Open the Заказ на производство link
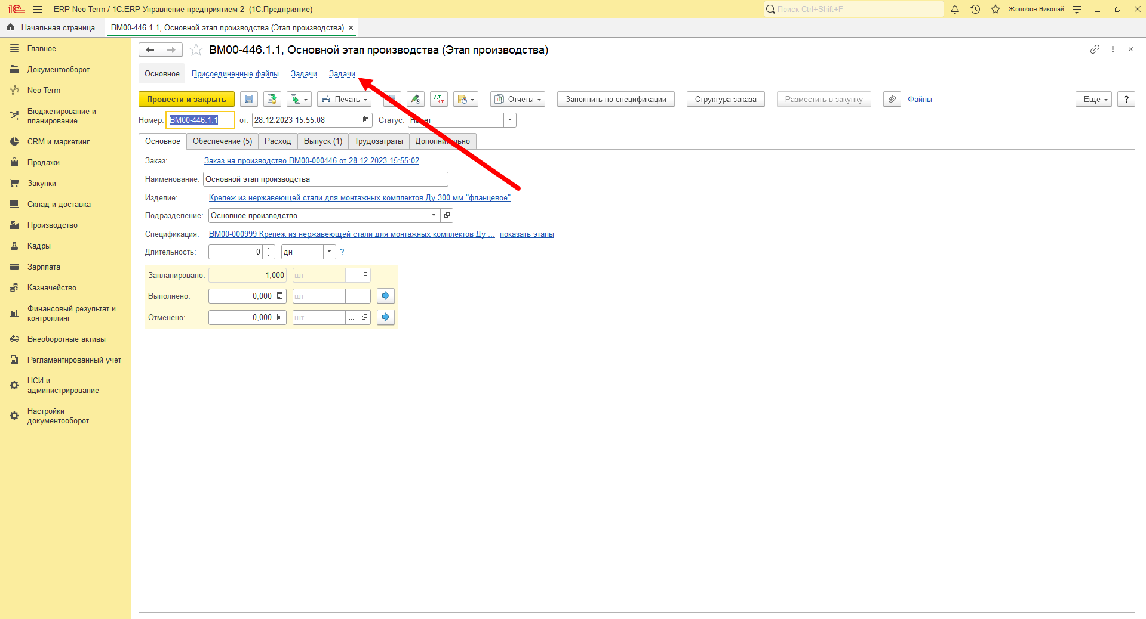The image size is (1146, 619). [312, 161]
